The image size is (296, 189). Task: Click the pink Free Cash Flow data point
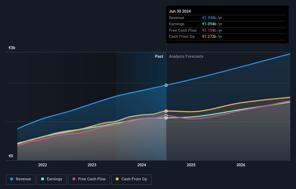[x=166, y=115]
